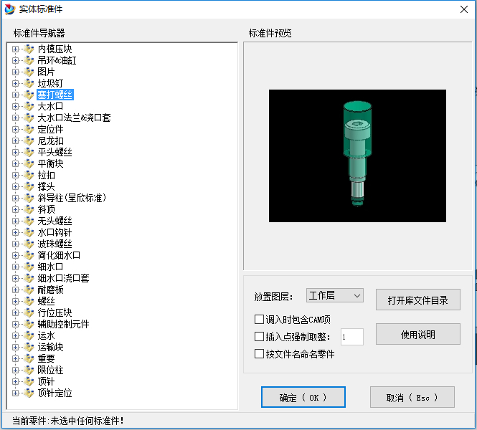Click the folder icon beside 平衡块
477x430 pixels.
pyautogui.click(x=29, y=163)
